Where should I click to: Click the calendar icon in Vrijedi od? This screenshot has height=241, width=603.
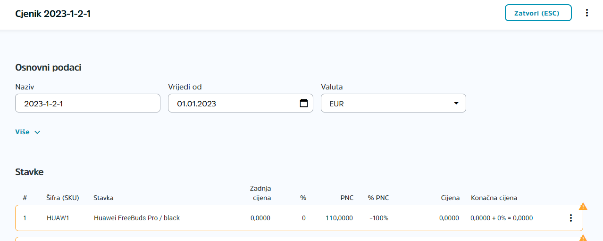point(304,103)
